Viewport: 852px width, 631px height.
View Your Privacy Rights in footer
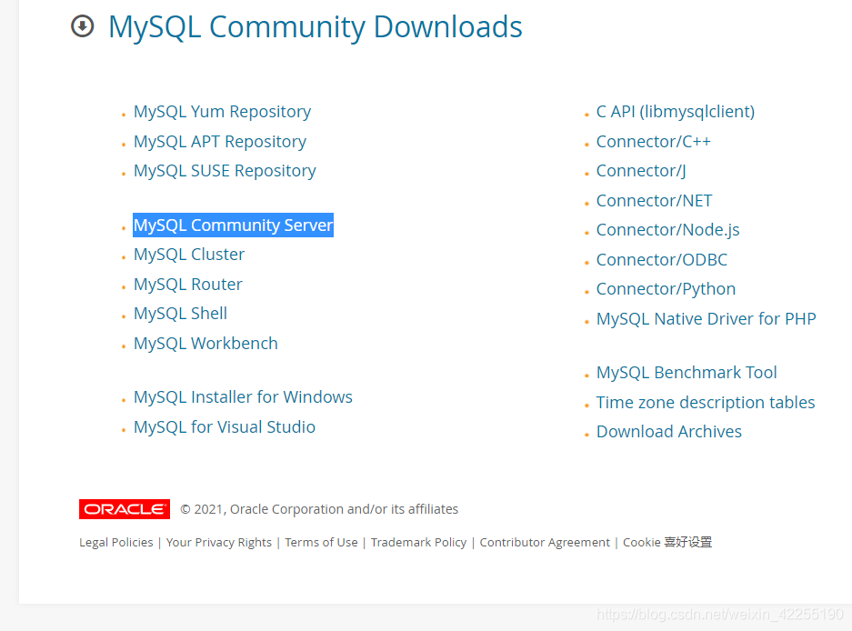tap(219, 543)
